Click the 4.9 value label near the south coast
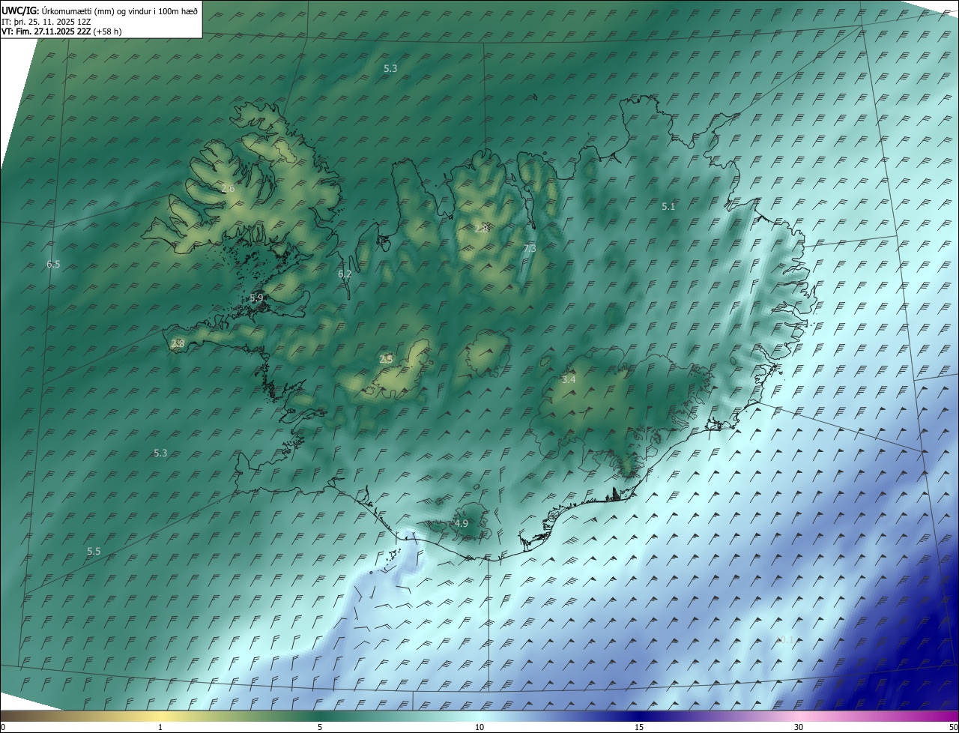This screenshot has width=959, height=733. click(x=462, y=524)
